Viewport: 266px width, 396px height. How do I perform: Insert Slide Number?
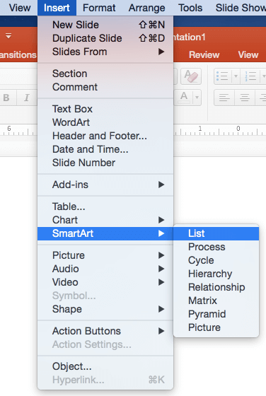click(x=105, y=163)
